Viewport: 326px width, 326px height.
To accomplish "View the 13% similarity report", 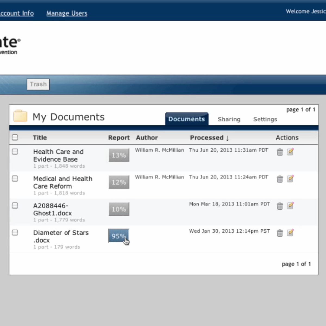I will (x=119, y=155).
